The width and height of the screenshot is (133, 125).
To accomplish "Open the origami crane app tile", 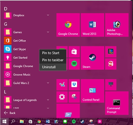I will click(62, 85).
